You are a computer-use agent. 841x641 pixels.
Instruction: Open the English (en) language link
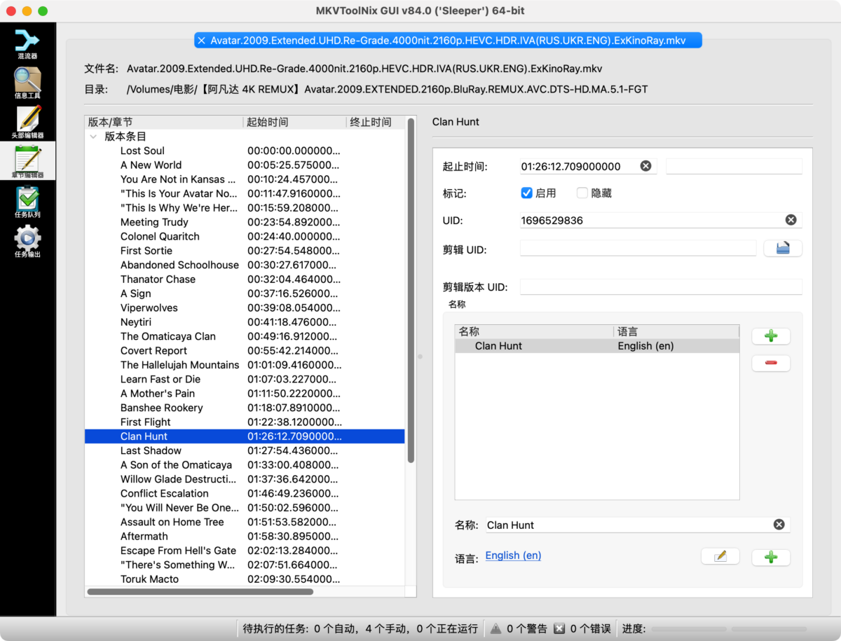tap(513, 556)
